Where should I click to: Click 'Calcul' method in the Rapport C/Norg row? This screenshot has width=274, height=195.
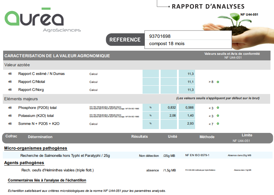point(94,90)
